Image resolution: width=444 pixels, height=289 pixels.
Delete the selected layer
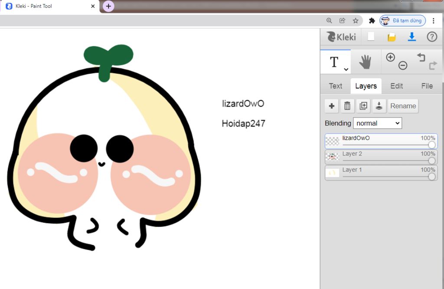click(347, 106)
